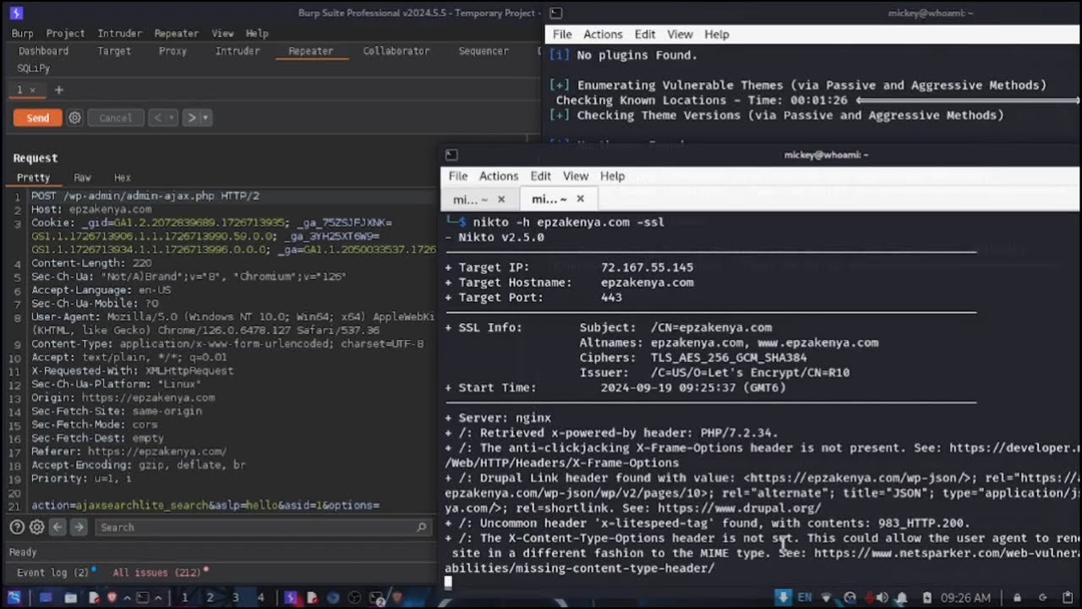The width and height of the screenshot is (1082, 609).
Task: Open Wi-Fi network tray icon
Action: [x=828, y=597]
